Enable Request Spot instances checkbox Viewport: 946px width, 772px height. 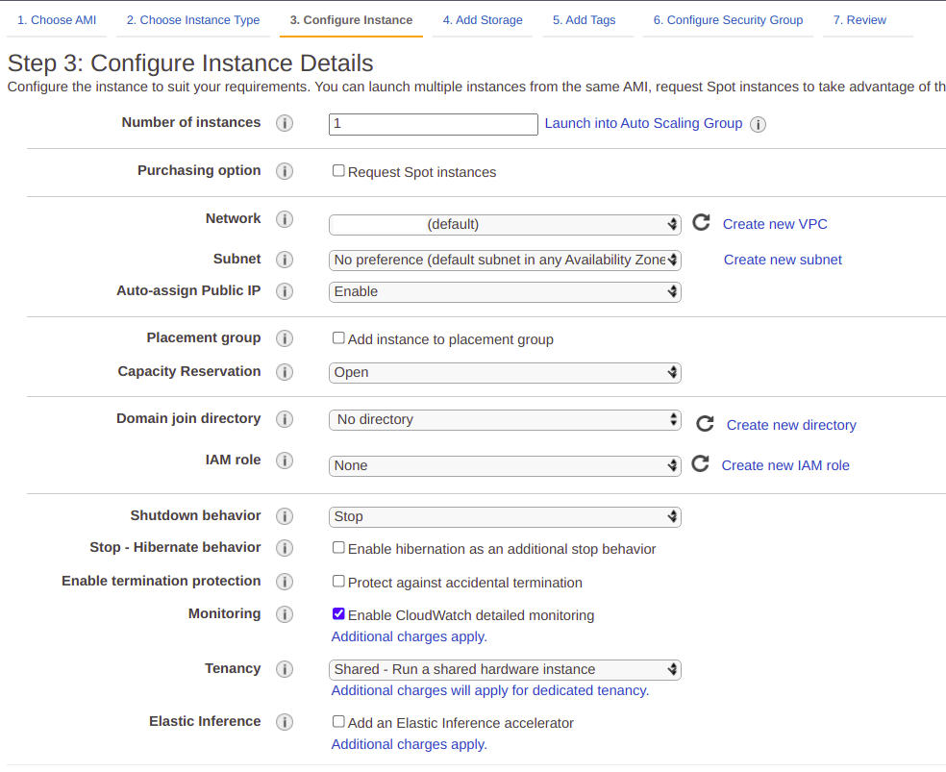click(338, 171)
